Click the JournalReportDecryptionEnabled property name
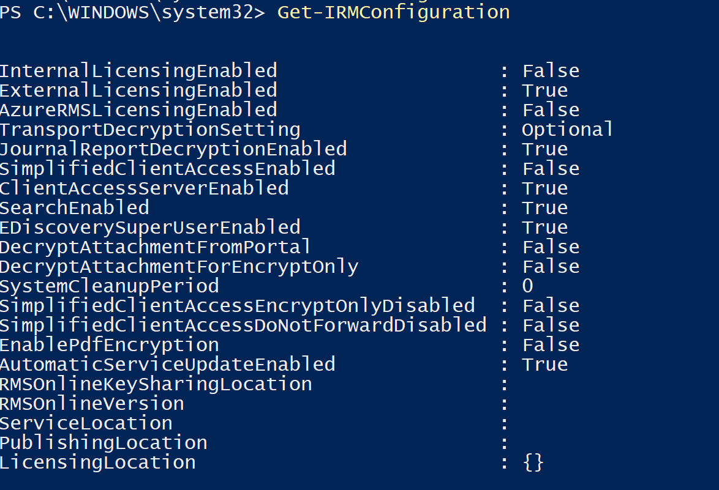 pyautogui.click(x=173, y=149)
